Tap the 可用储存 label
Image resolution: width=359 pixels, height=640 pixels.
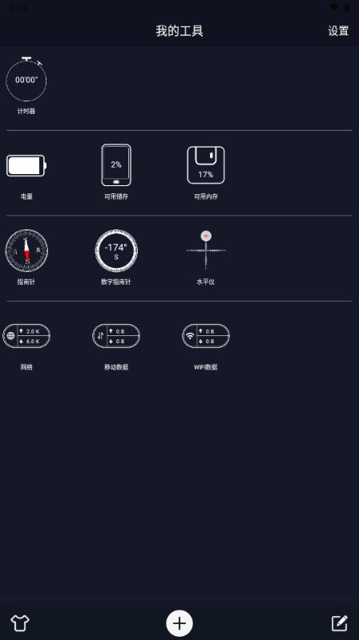[x=116, y=196]
